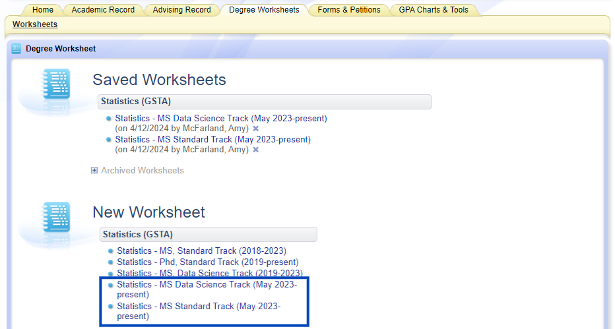Delete saved MS Standard Track worksheet

(x=255, y=150)
